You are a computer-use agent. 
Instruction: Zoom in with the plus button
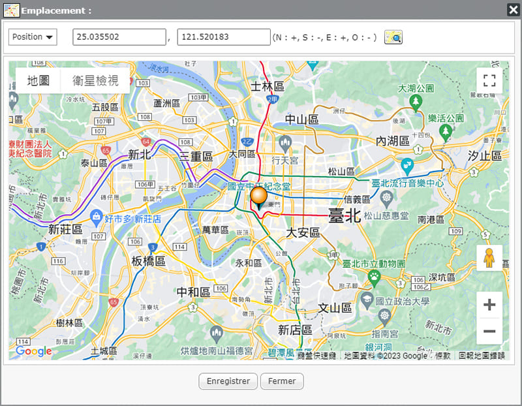[489, 305]
